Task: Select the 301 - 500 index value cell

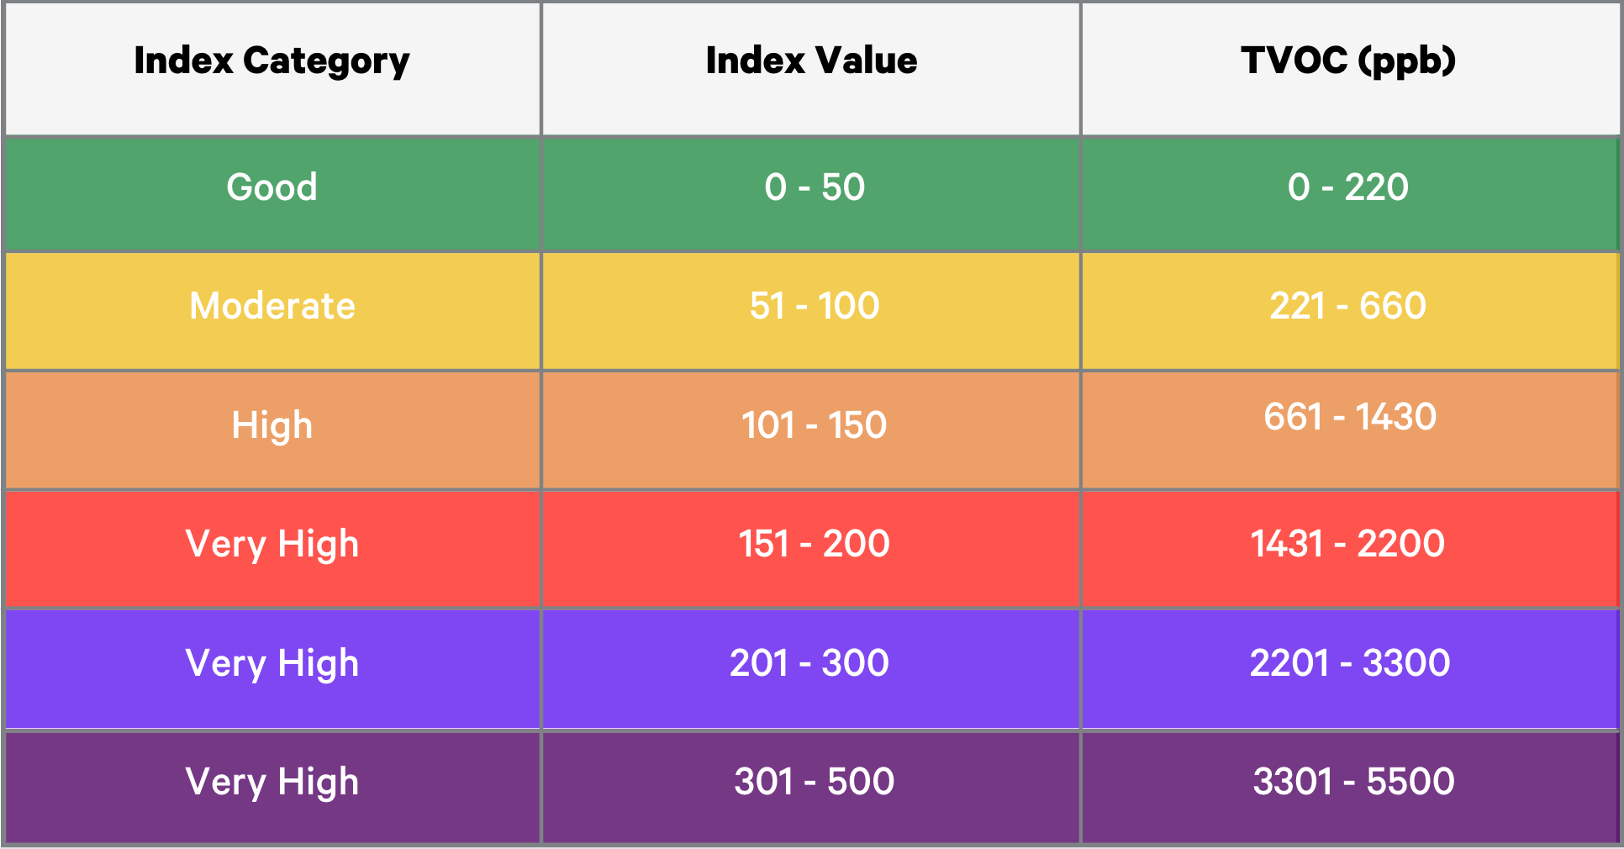Action: point(814,782)
